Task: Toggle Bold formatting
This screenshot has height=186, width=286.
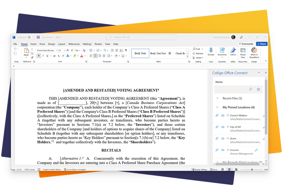Action: [39, 56]
